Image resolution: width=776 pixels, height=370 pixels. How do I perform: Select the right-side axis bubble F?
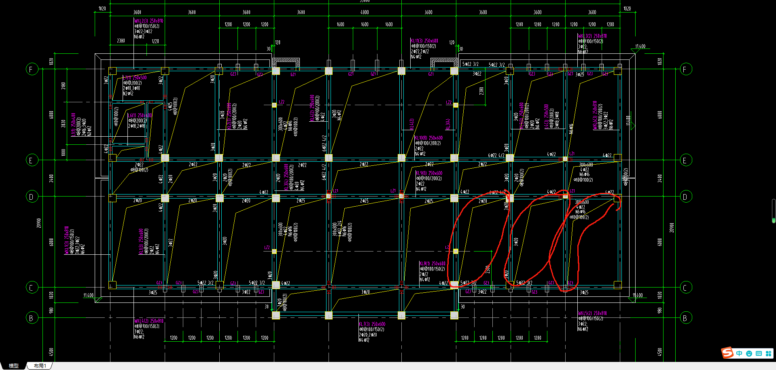point(686,69)
